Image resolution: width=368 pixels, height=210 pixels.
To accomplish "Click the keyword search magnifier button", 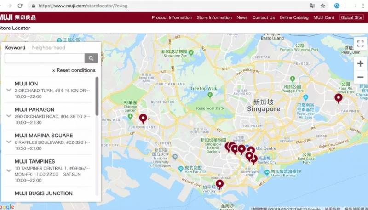I will (x=91, y=58).
